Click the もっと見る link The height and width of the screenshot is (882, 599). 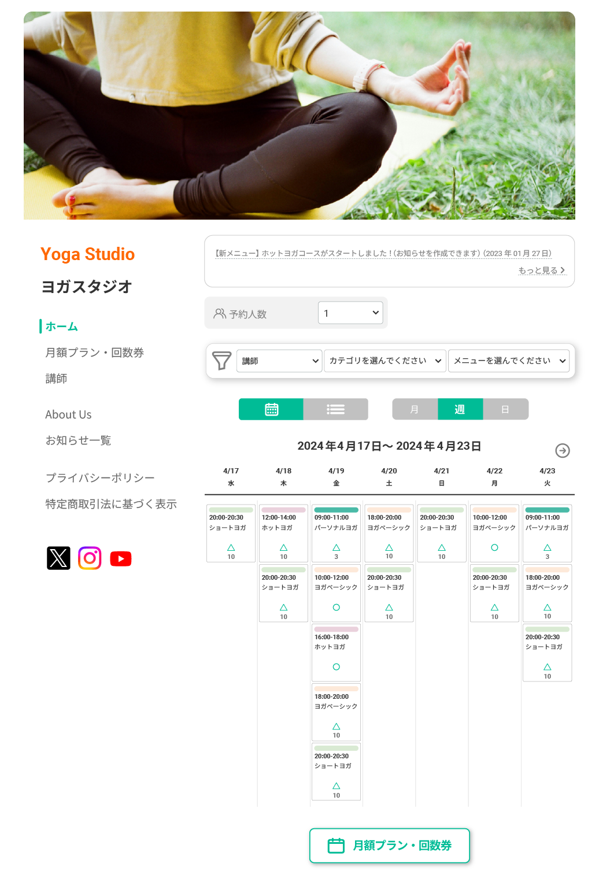coord(542,270)
